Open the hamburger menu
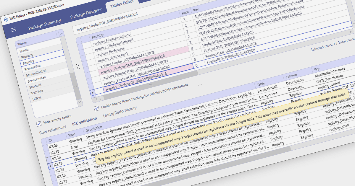 (x=14, y=30)
